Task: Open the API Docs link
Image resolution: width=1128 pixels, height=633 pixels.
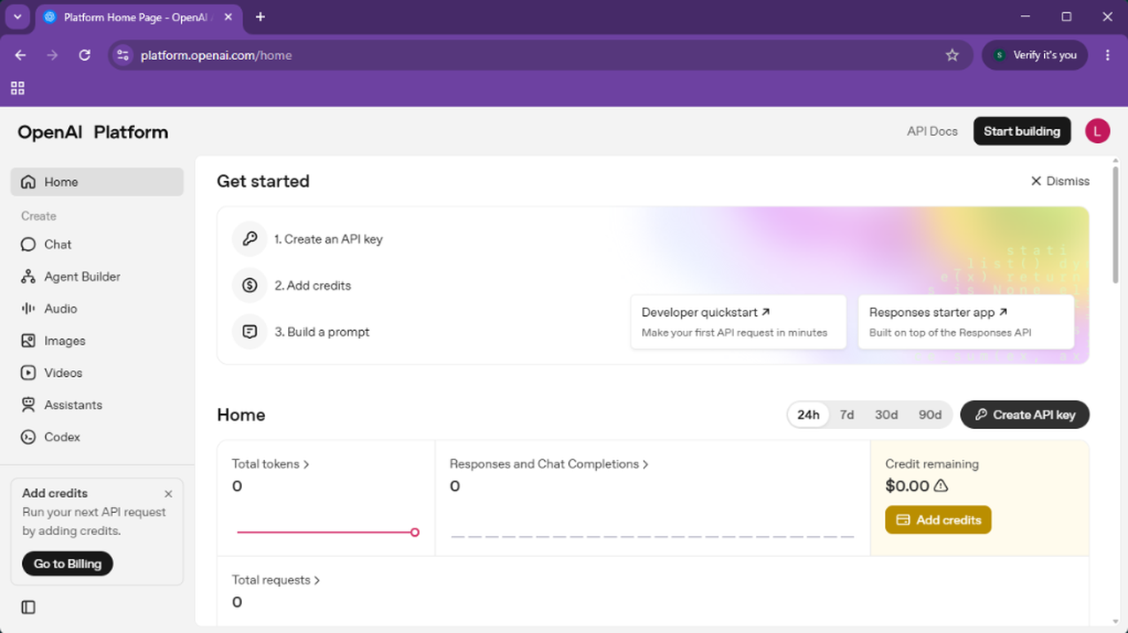Action: [932, 132]
